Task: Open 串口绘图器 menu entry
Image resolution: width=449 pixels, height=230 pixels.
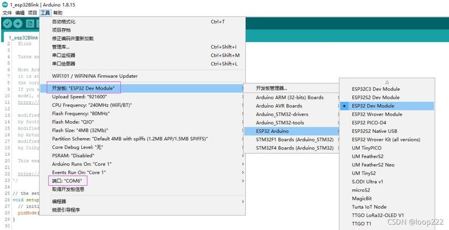Action: pyautogui.click(x=142, y=63)
